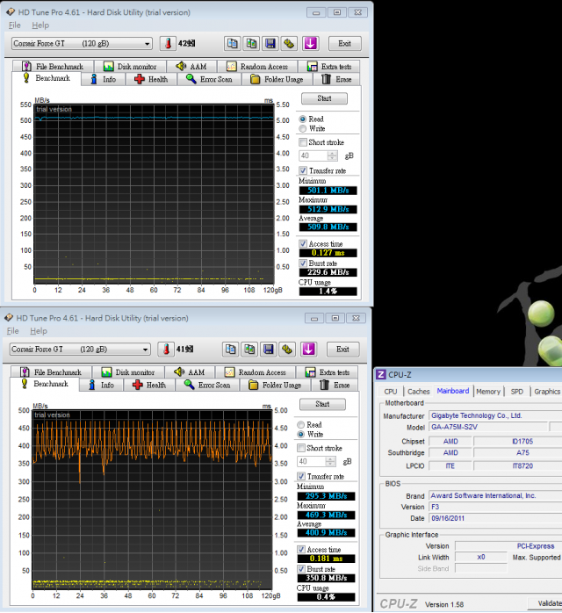Open options wrench icon in bottom HD Tune window
This screenshot has height=613, width=562.
pyautogui.click(x=287, y=350)
